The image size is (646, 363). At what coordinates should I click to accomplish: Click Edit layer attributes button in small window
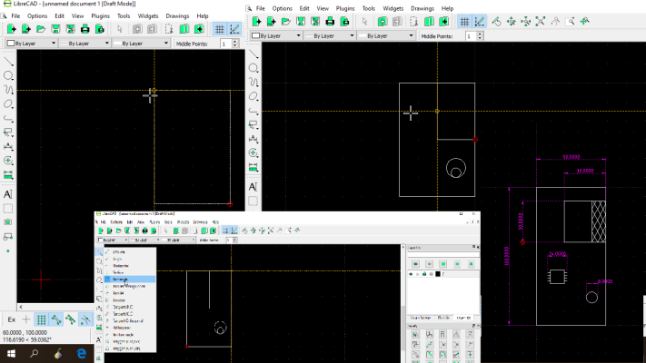tap(471, 264)
